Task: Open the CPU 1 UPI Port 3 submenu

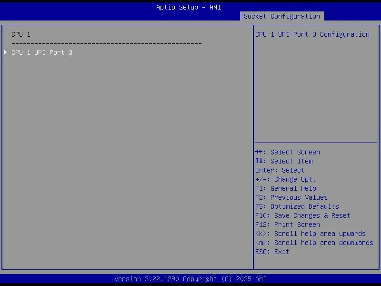Action: [x=42, y=52]
